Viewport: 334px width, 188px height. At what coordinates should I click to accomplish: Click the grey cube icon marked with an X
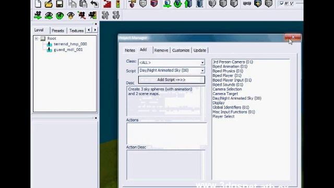coord(142,4)
